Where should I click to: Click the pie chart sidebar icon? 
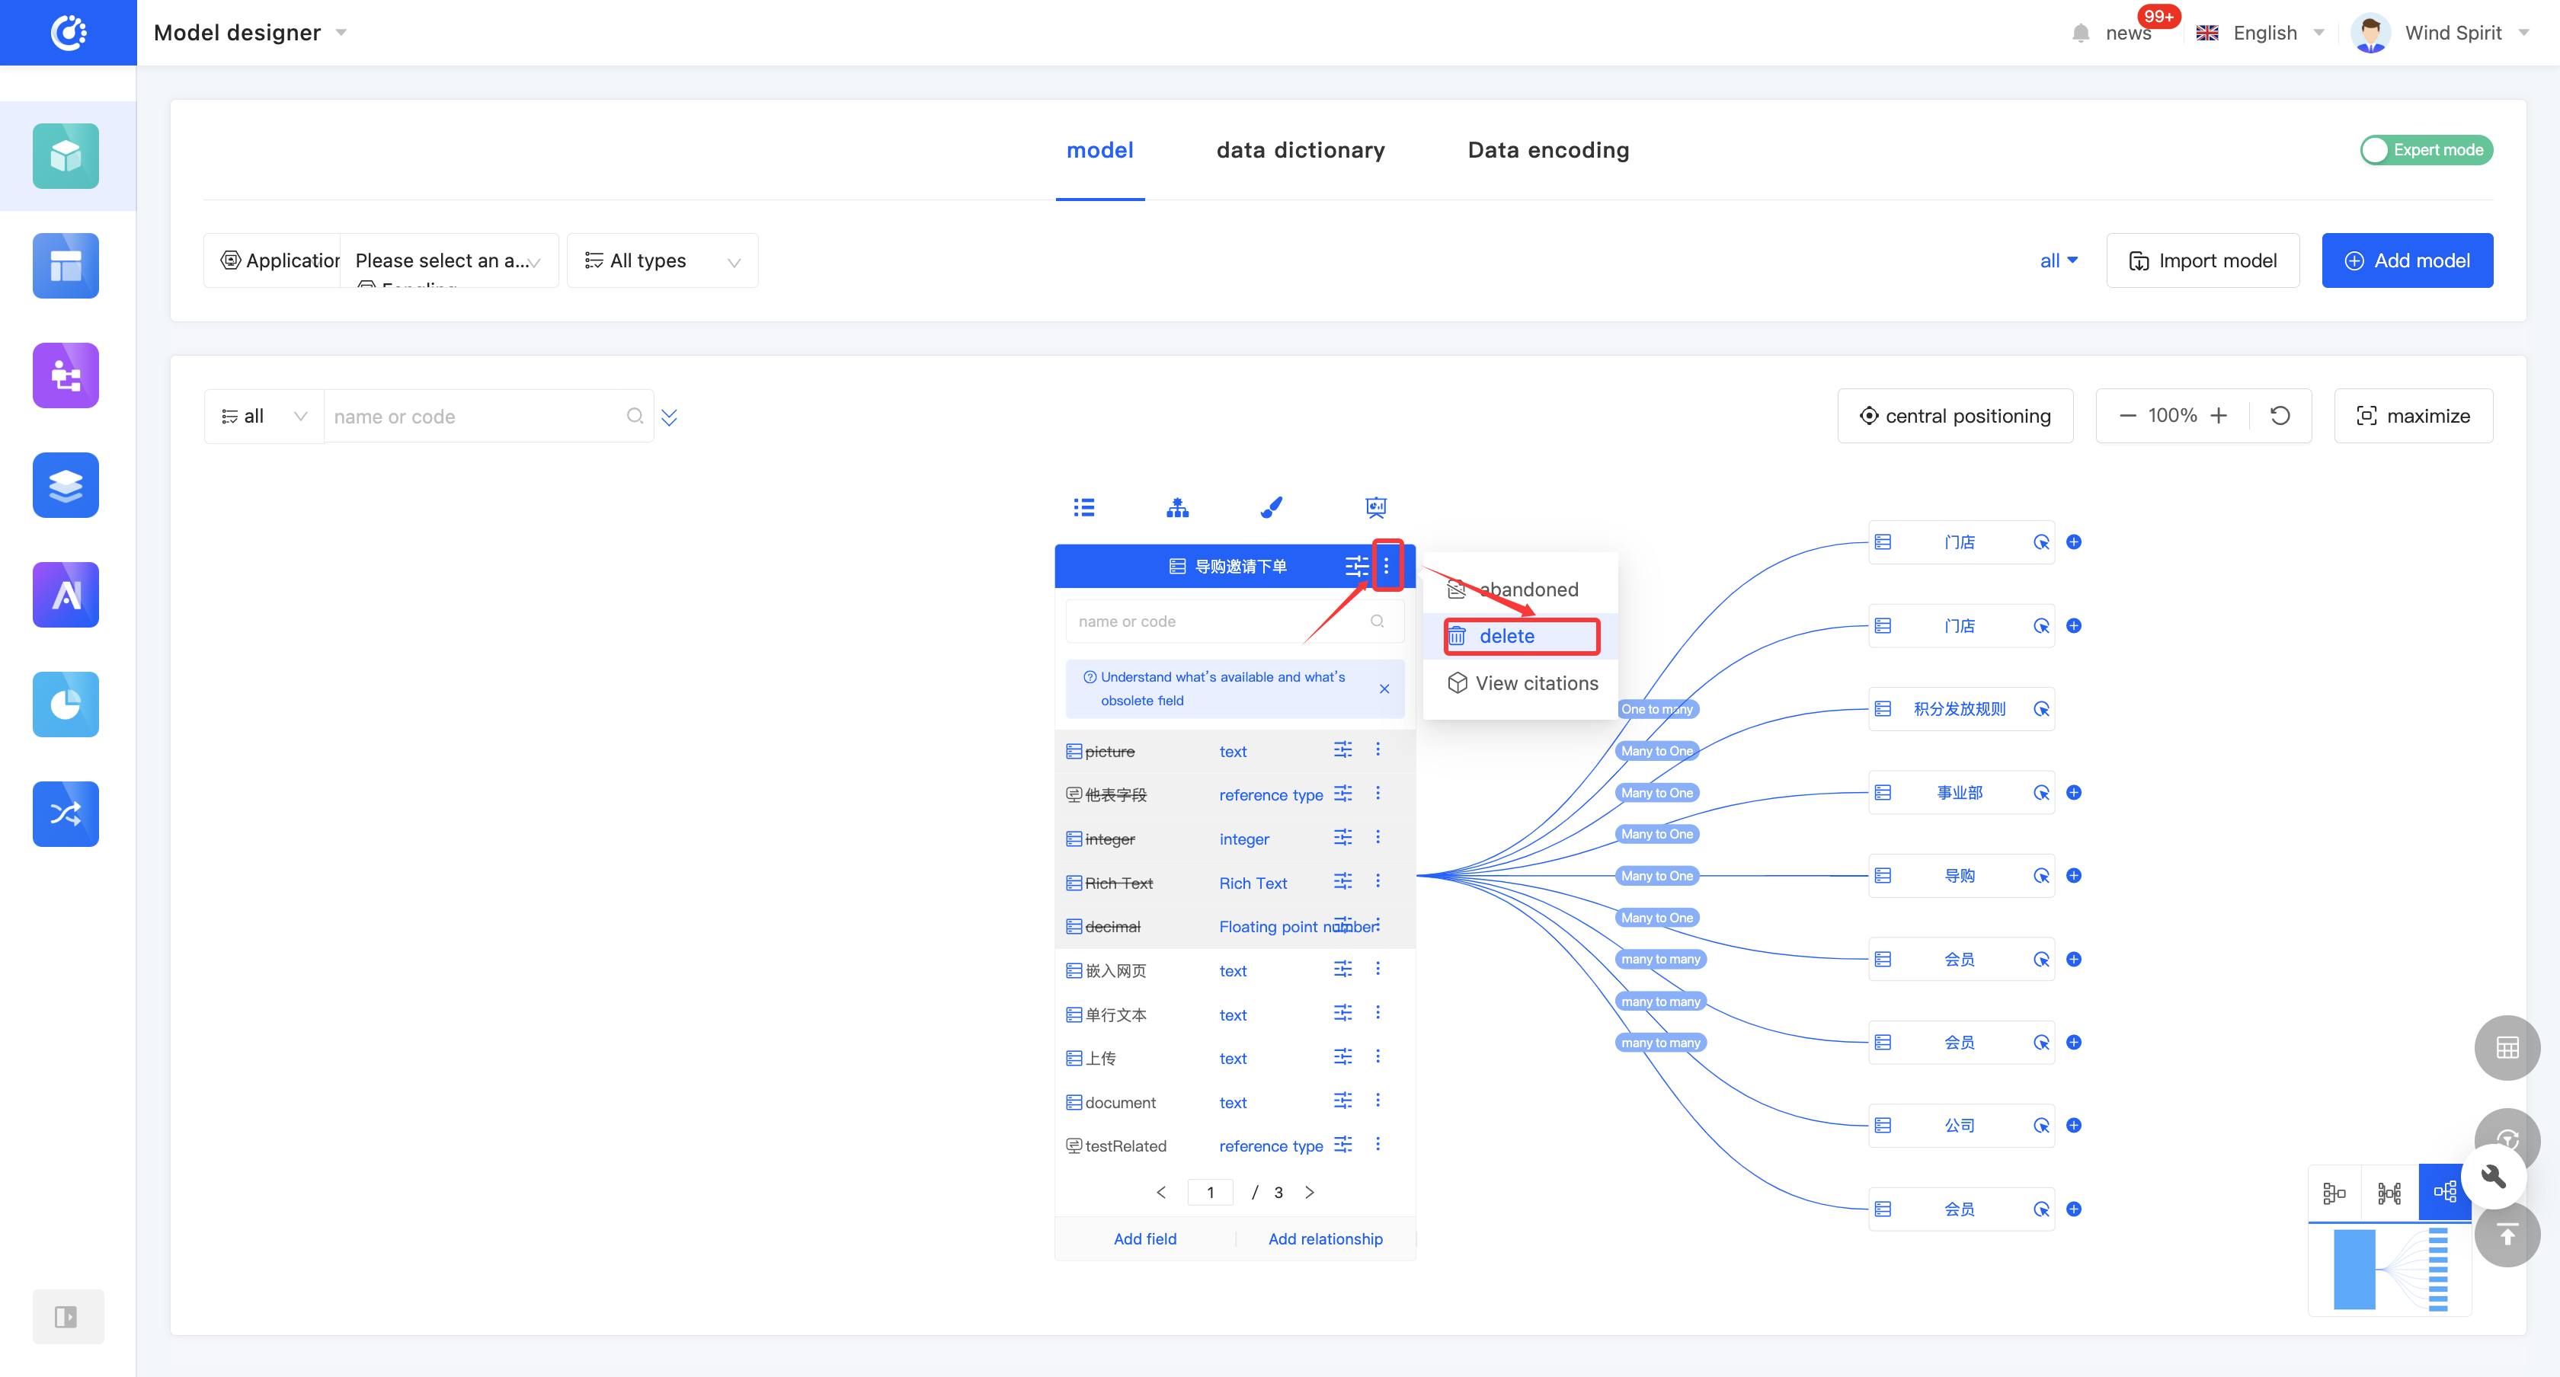[66, 704]
